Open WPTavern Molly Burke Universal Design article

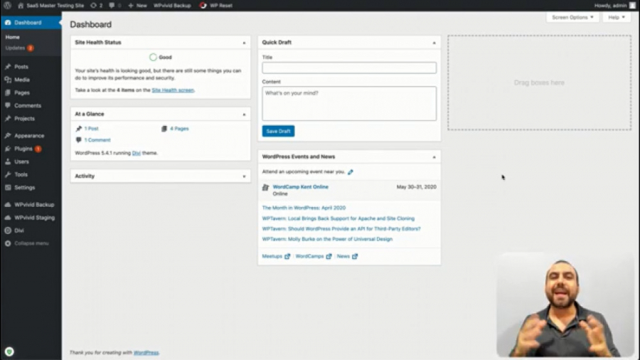pos(327,239)
